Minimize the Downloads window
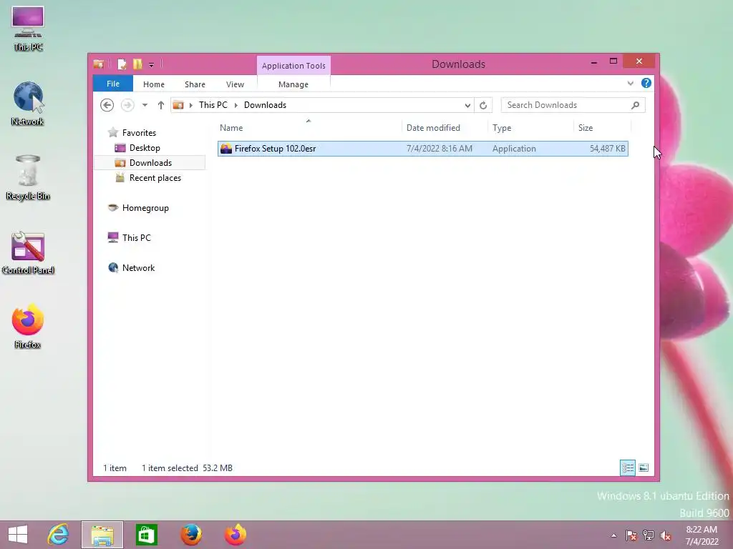Image resolution: width=733 pixels, height=549 pixels. (x=593, y=62)
